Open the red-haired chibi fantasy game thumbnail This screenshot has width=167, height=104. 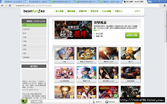(108, 92)
